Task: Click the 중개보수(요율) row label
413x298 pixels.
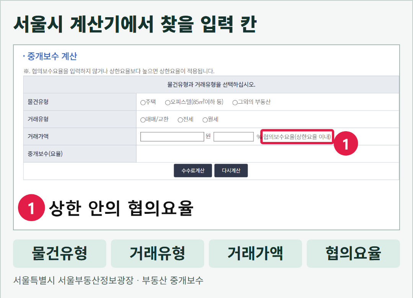Action: click(x=45, y=154)
